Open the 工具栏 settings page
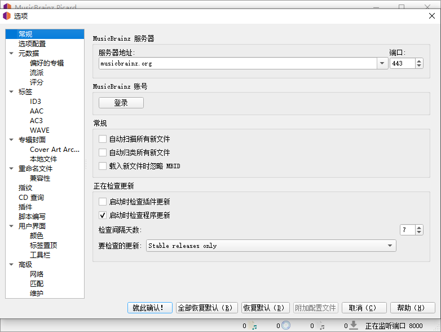This screenshot has width=441, height=332. (40, 255)
